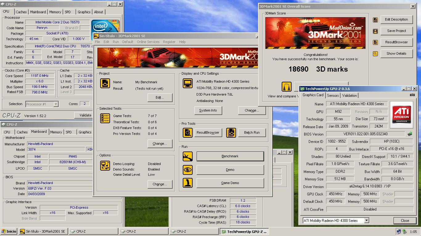Switch to Sin título - 3DMark2001 SE taskbar item
The height and width of the screenshot is (236, 421).
tap(43, 231)
